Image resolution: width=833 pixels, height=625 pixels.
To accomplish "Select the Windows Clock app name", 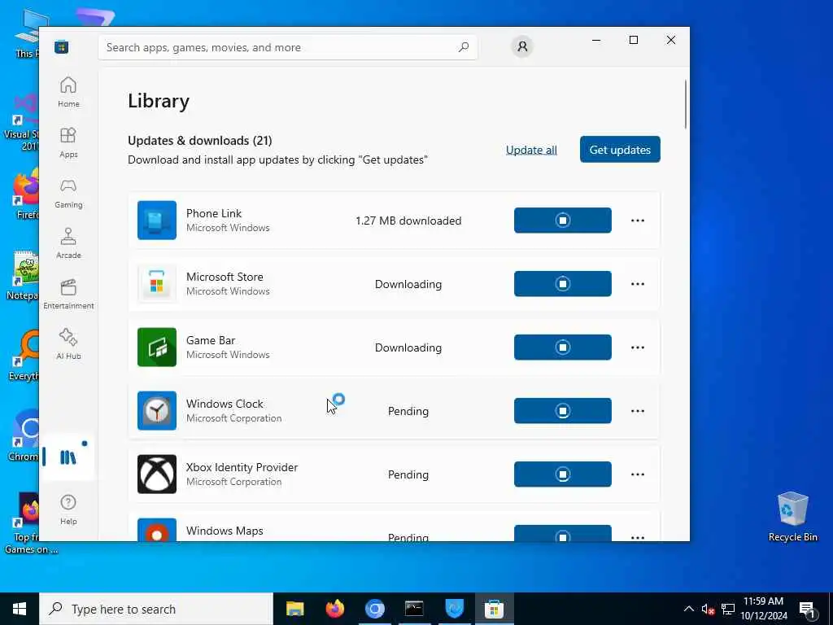I will click(x=225, y=404).
